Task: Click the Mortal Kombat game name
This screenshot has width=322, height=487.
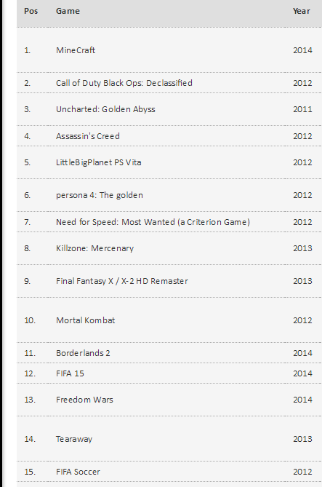Action: [x=85, y=320]
